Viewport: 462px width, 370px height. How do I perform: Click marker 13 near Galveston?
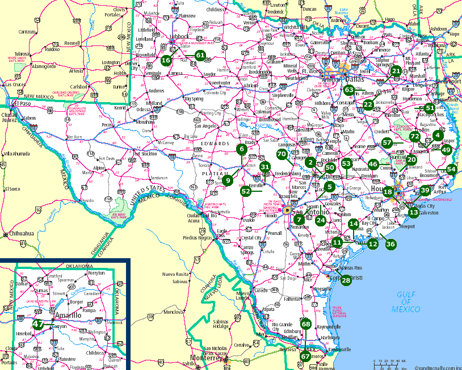click(413, 212)
